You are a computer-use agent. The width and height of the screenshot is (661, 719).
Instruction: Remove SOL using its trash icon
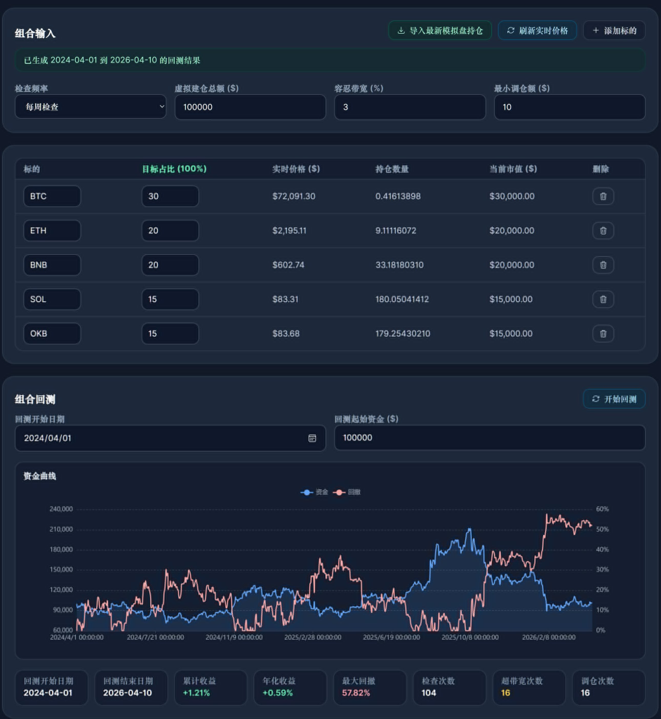[603, 299]
